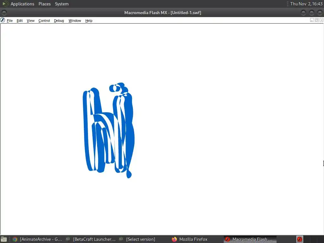
Task: Open the System menu in top panel
Action: click(62, 4)
